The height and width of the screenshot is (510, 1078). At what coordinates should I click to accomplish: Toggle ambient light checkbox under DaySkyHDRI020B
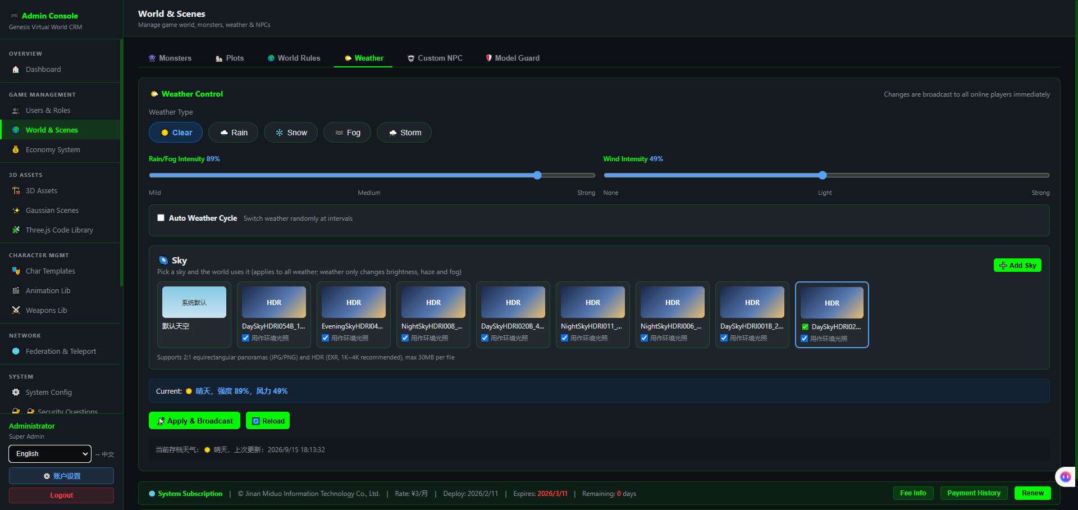tap(485, 338)
